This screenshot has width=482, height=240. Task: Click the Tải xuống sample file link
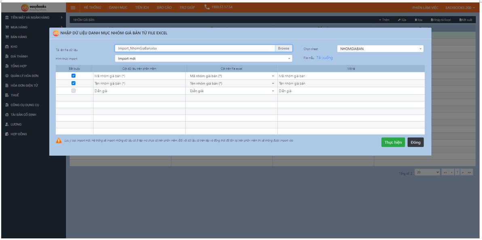[325, 58]
